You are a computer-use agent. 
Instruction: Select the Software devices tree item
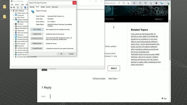pyautogui.click(x=21, y=48)
